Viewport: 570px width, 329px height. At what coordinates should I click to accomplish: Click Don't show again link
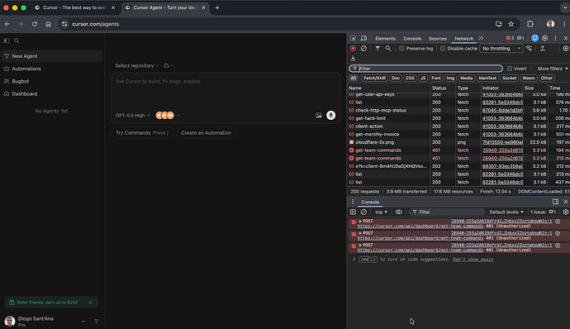[x=473, y=260]
